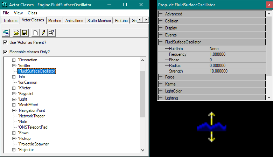Expand the Decoration tree node

[x=14, y=60]
